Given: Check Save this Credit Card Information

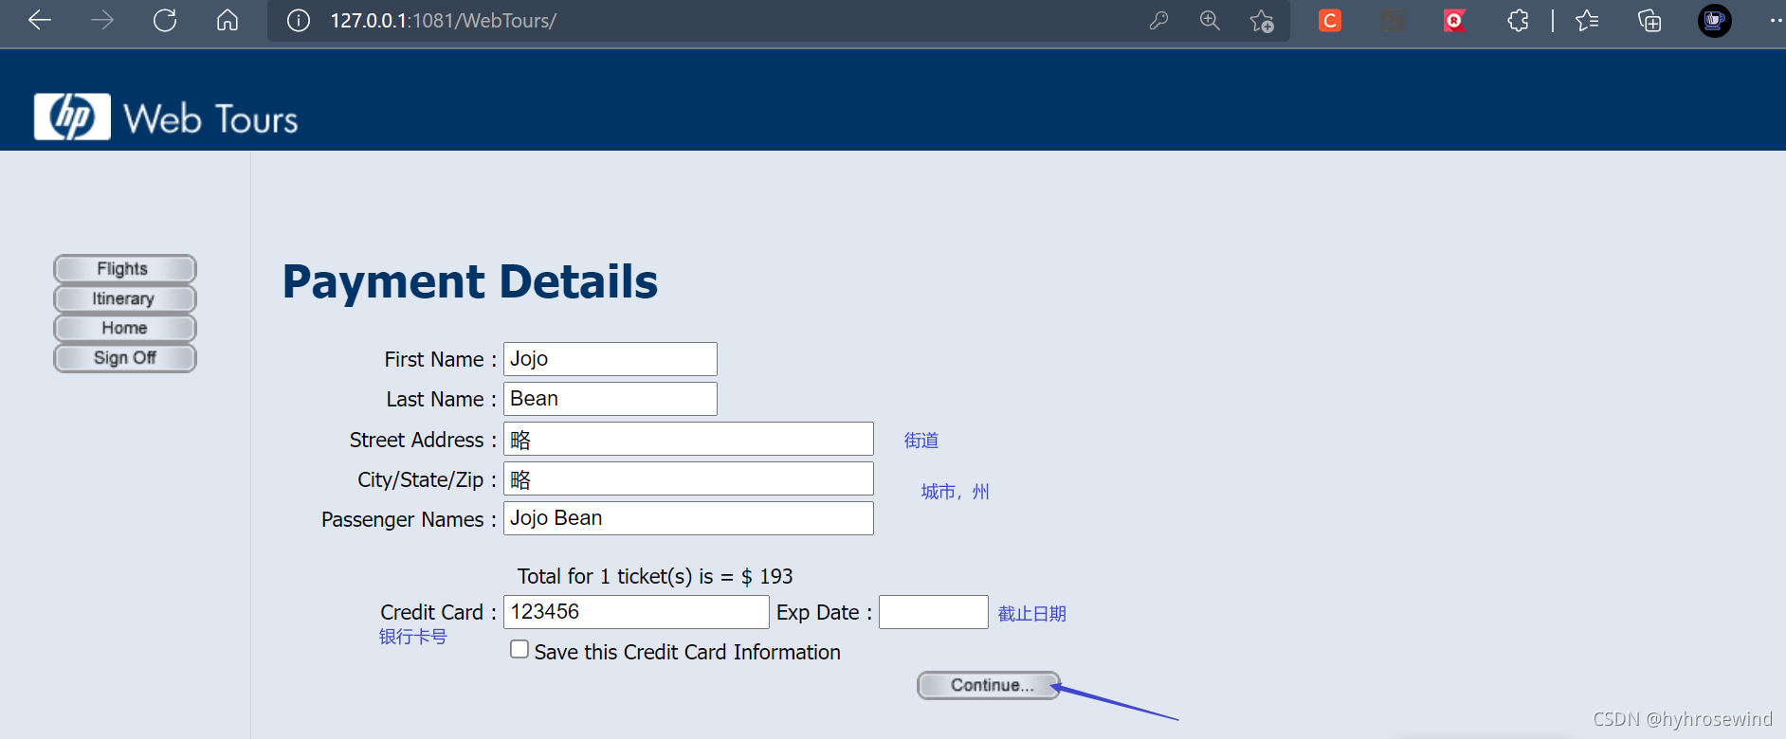Looking at the screenshot, I should coord(519,649).
